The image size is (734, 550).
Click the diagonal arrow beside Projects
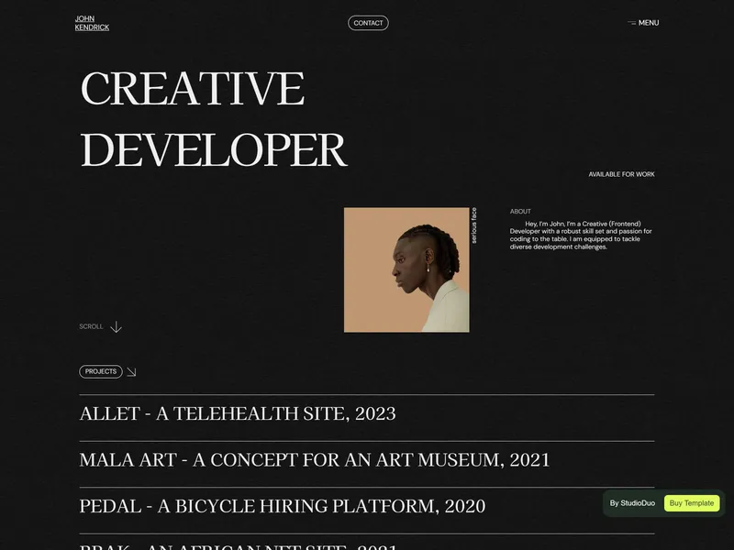coord(131,372)
